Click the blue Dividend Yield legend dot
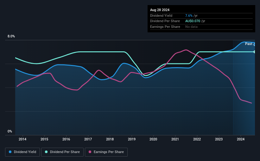260x161 pixels. coord(10,152)
